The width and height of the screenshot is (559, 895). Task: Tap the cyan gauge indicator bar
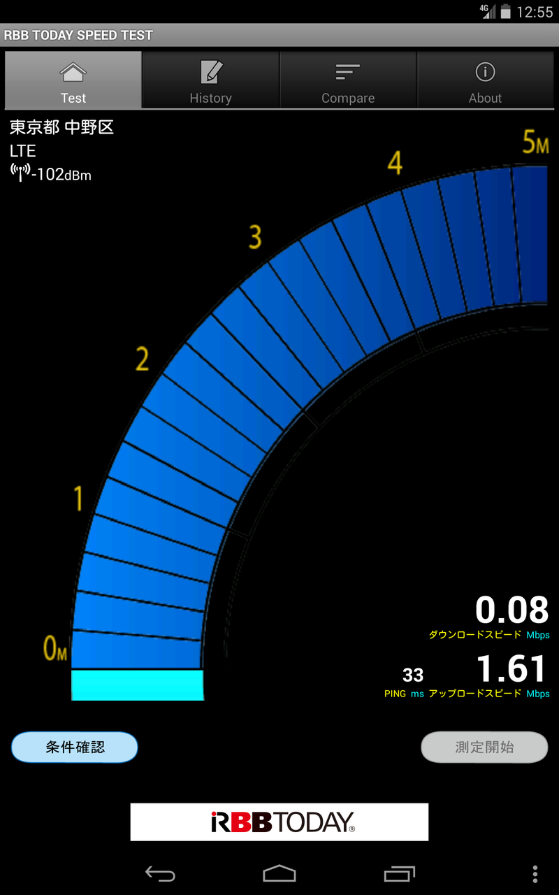click(138, 685)
